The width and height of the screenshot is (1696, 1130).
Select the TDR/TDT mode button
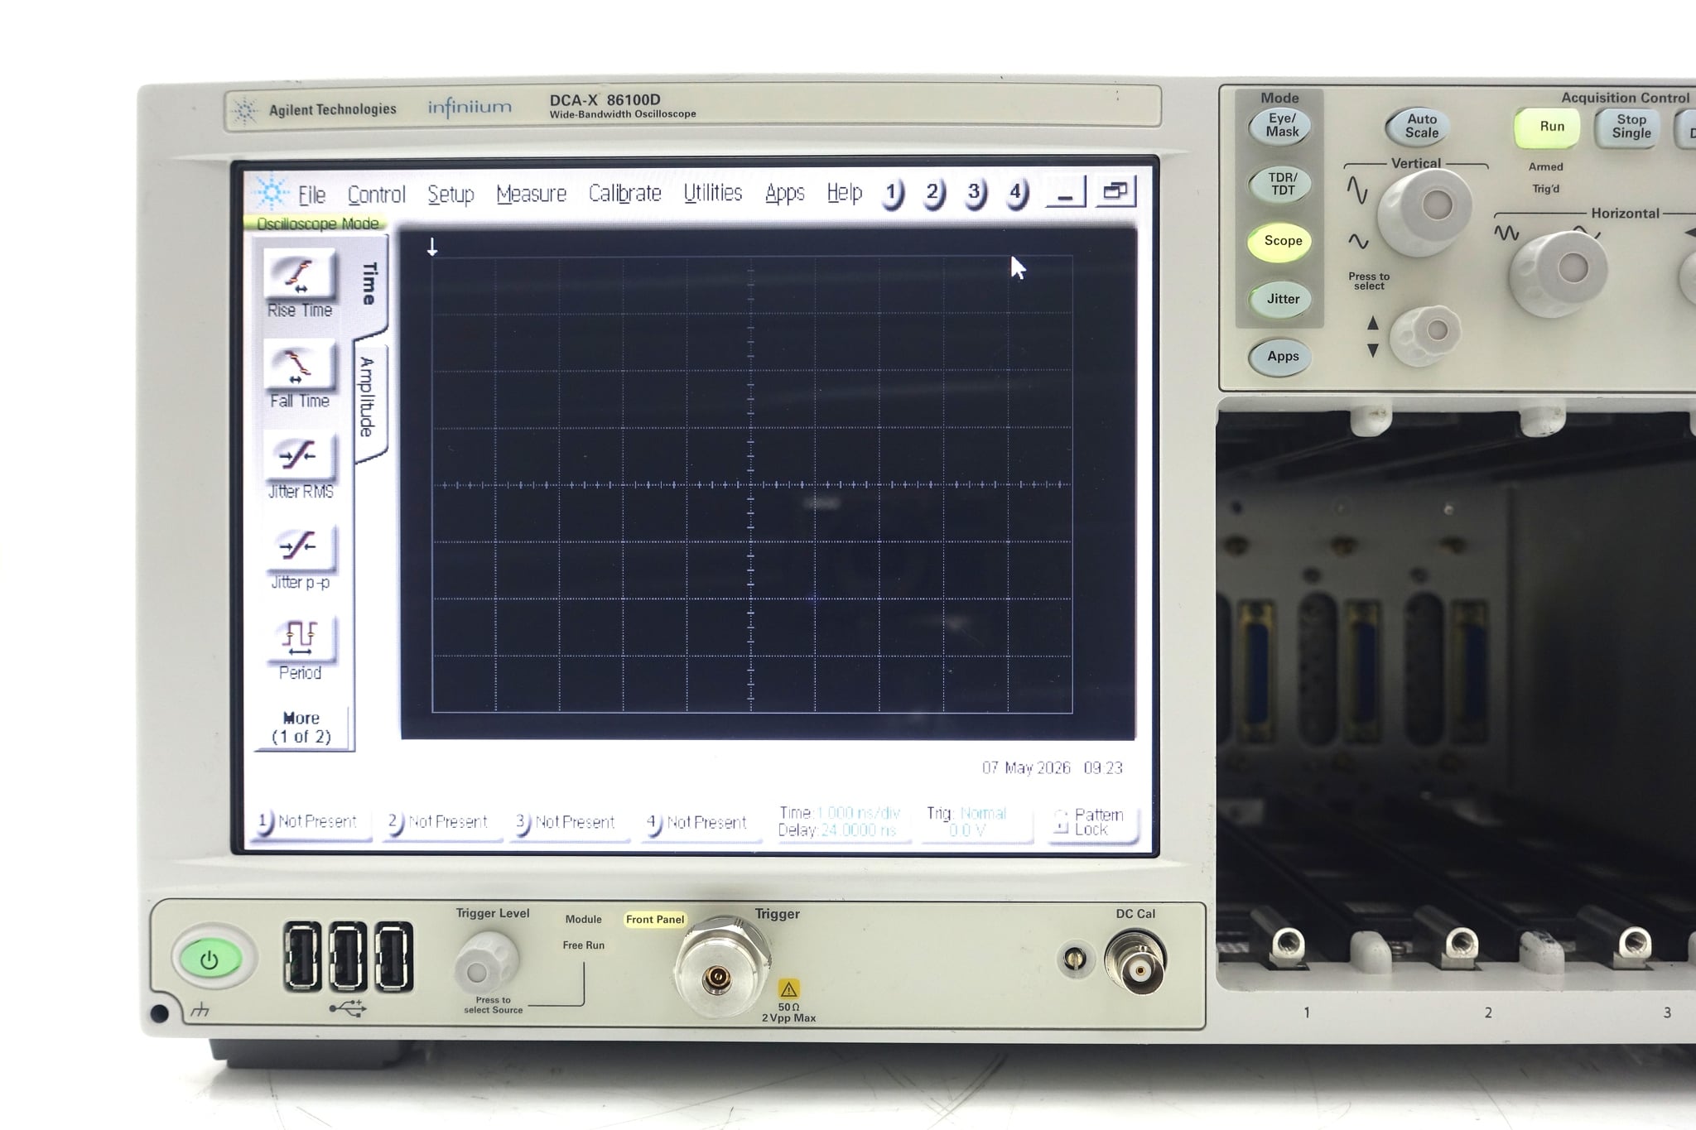(x=1282, y=184)
